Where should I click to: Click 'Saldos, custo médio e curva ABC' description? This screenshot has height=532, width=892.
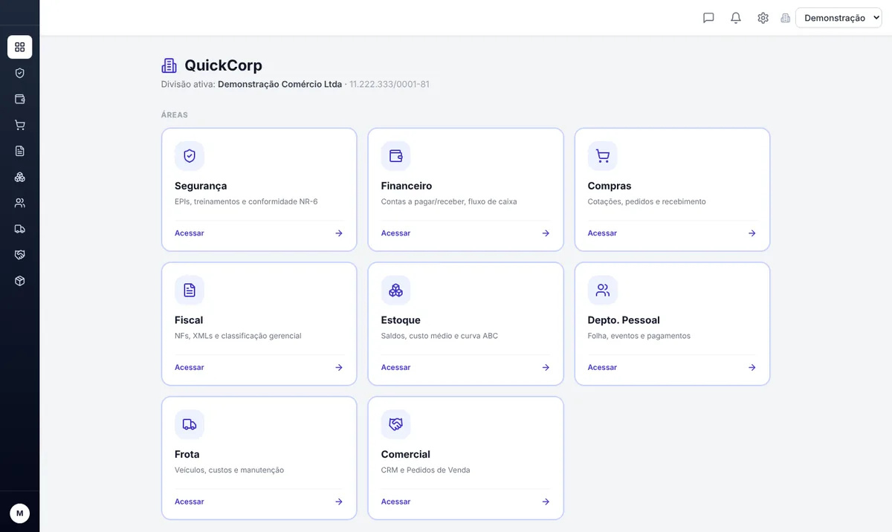tap(439, 336)
